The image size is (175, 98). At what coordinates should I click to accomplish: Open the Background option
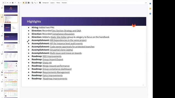click(x=46, y=3)
